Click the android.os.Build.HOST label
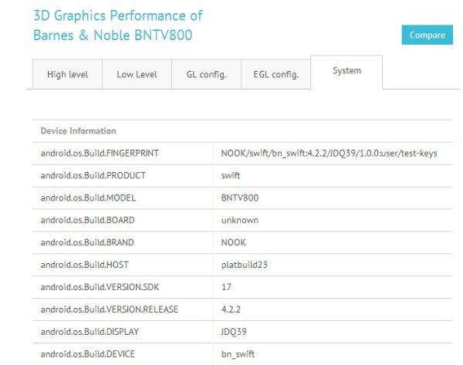The width and height of the screenshot is (463, 365). coord(84,265)
